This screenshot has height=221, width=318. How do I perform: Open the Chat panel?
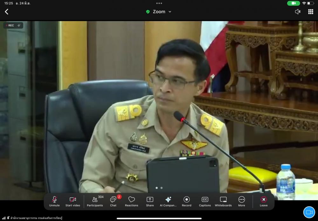113,202
